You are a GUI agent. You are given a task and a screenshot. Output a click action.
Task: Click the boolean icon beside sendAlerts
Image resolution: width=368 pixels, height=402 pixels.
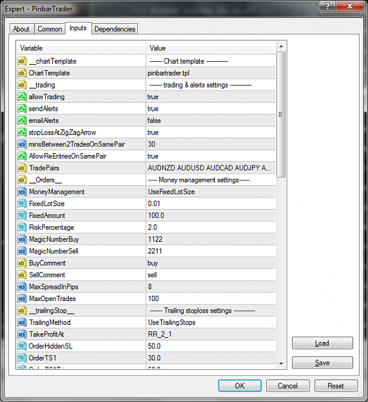click(x=22, y=109)
